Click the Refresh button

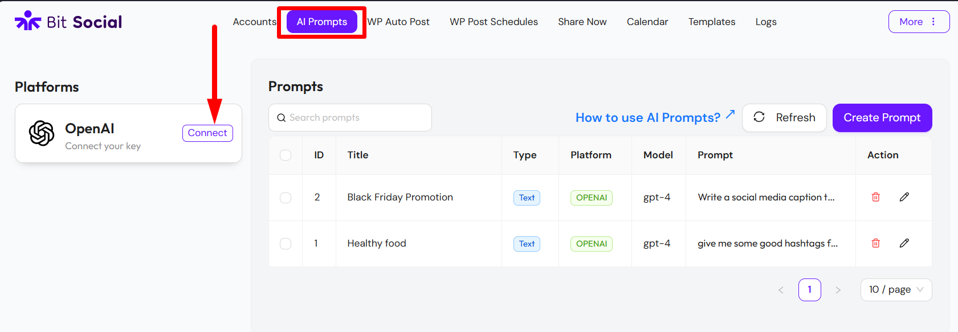[x=784, y=118]
